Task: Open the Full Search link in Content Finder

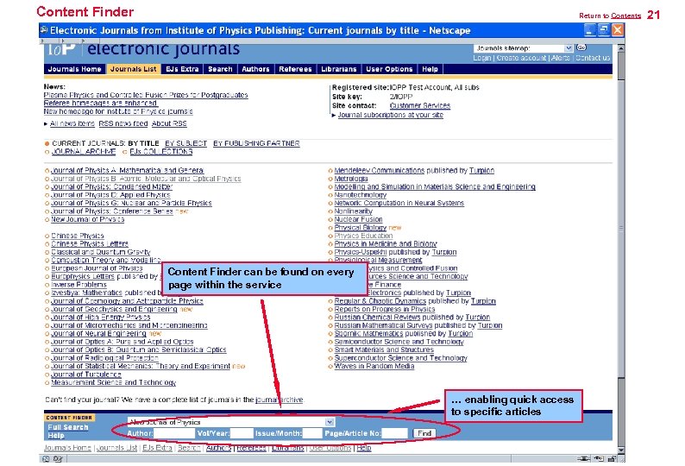Action: [x=68, y=427]
